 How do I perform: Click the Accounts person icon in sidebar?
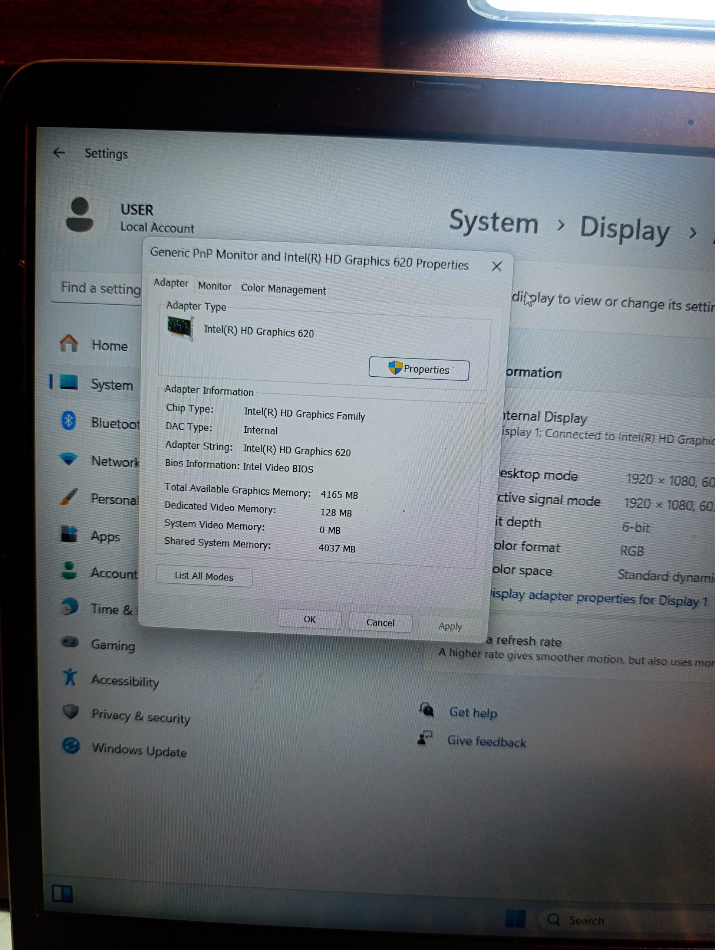click(x=69, y=570)
